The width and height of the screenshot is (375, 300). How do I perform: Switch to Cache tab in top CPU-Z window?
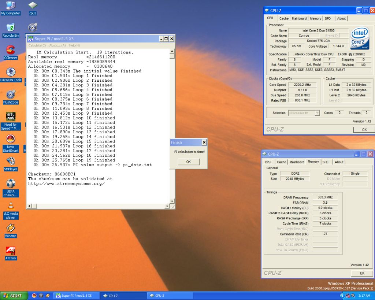284,18
